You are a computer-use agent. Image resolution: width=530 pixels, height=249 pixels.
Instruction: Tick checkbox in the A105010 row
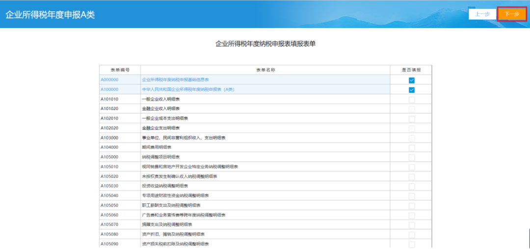(411, 167)
